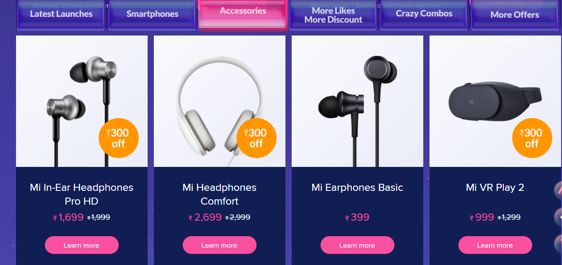Screen dimensions: 562x265
Task: Learn more about Mi VR Play 2
Action: (495, 245)
